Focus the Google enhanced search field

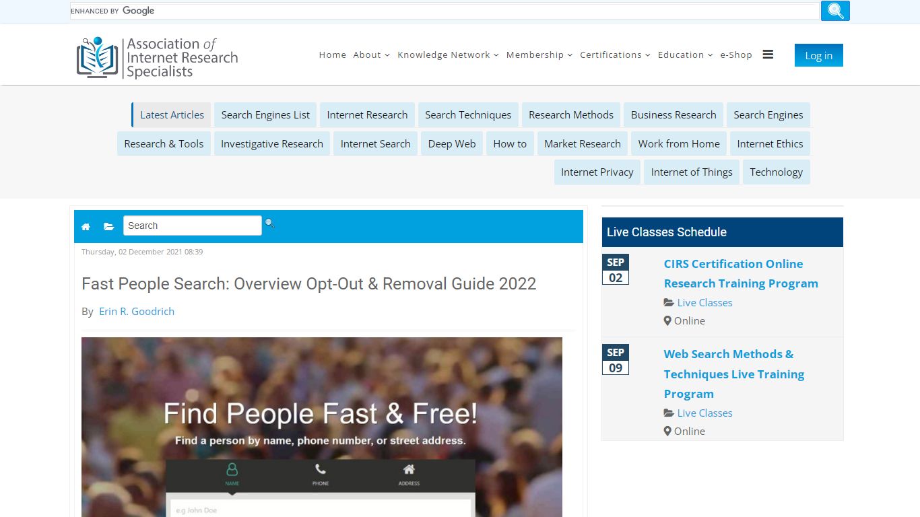(445, 11)
